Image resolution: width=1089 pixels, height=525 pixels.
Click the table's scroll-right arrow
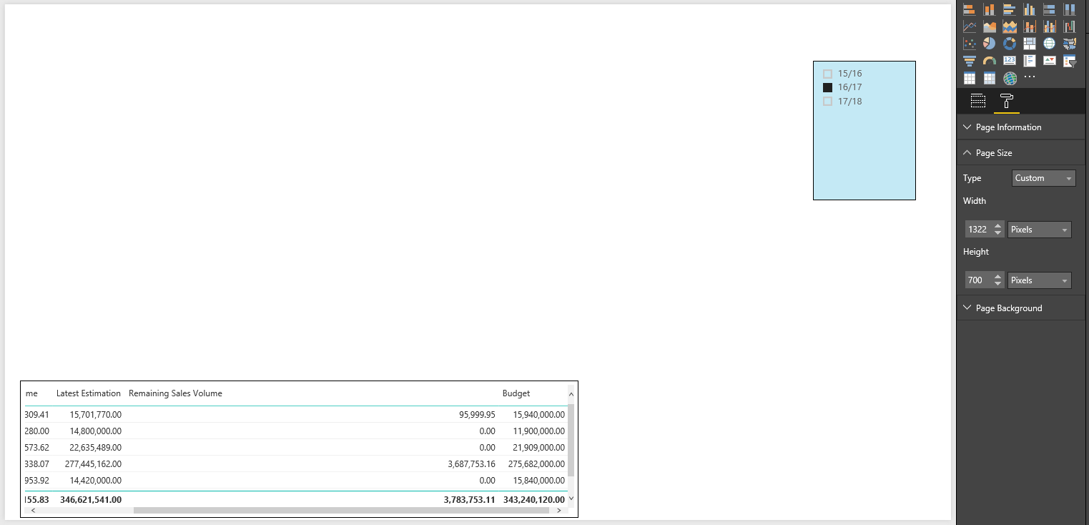[559, 511]
